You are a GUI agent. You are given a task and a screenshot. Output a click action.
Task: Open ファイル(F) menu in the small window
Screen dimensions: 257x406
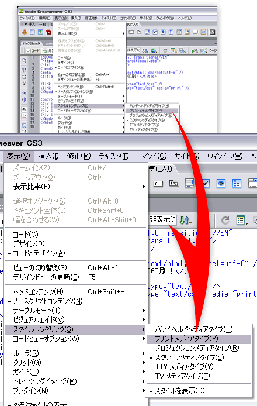click(x=27, y=18)
